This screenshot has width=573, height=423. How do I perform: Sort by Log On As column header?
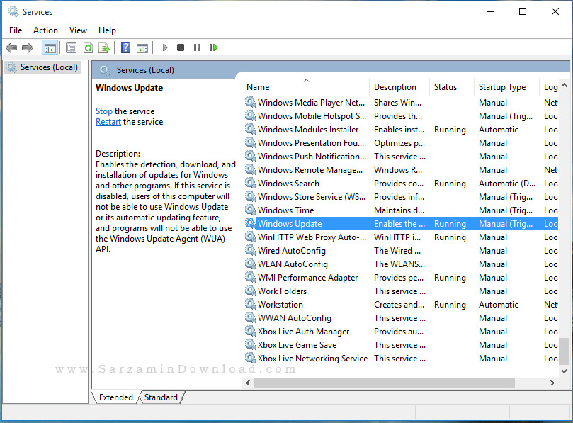(x=549, y=87)
